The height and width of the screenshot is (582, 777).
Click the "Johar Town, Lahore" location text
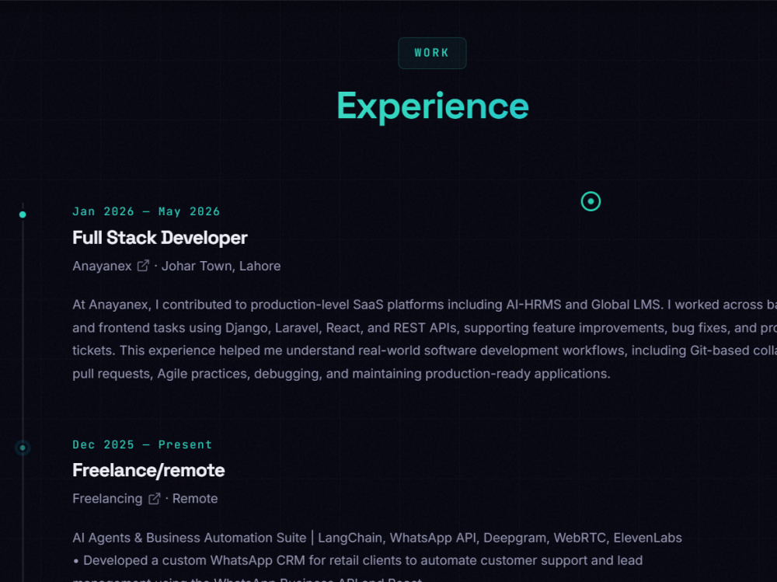click(221, 267)
